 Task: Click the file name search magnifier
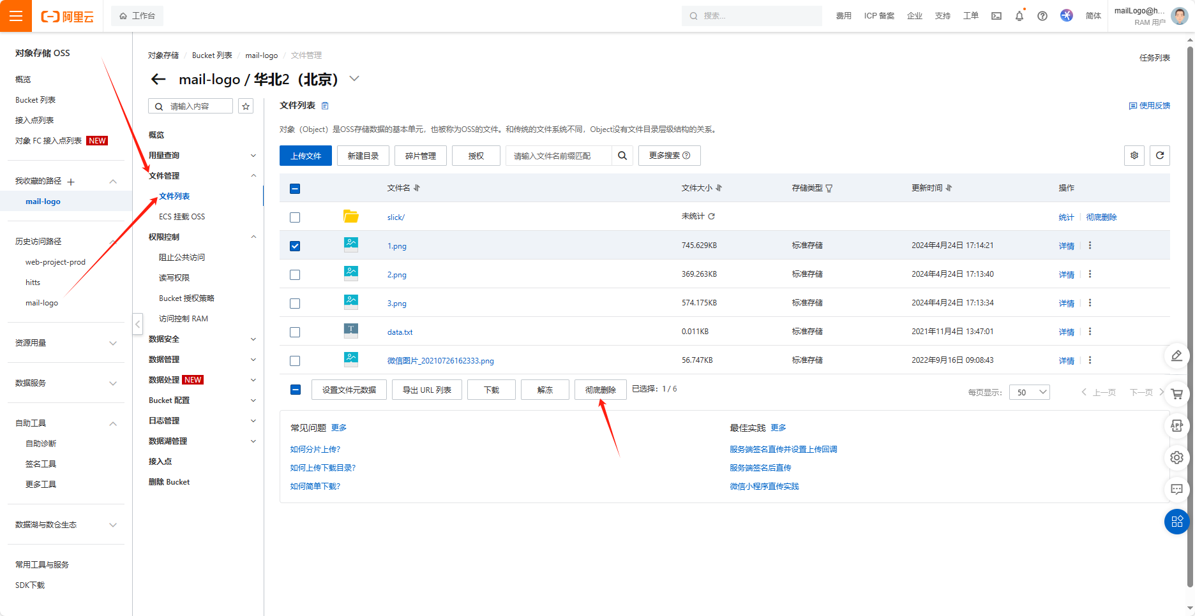coord(622,156)
